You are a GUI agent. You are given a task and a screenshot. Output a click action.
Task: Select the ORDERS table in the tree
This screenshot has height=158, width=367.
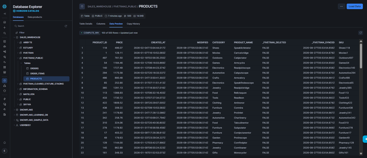pos(34,68)
